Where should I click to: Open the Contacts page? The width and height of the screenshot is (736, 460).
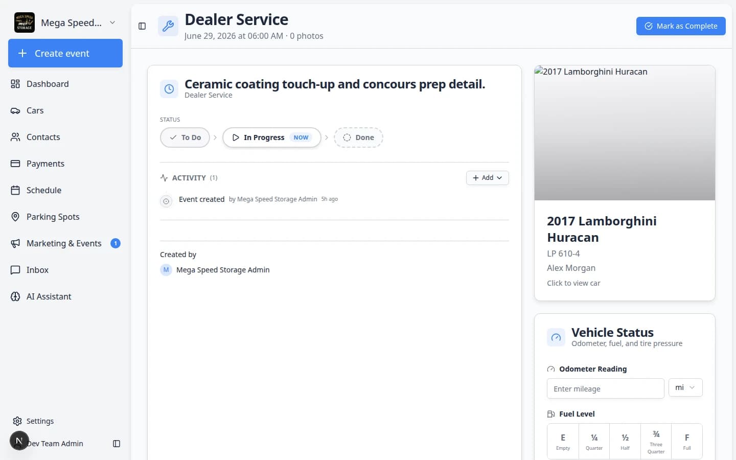tap(65, 137)
